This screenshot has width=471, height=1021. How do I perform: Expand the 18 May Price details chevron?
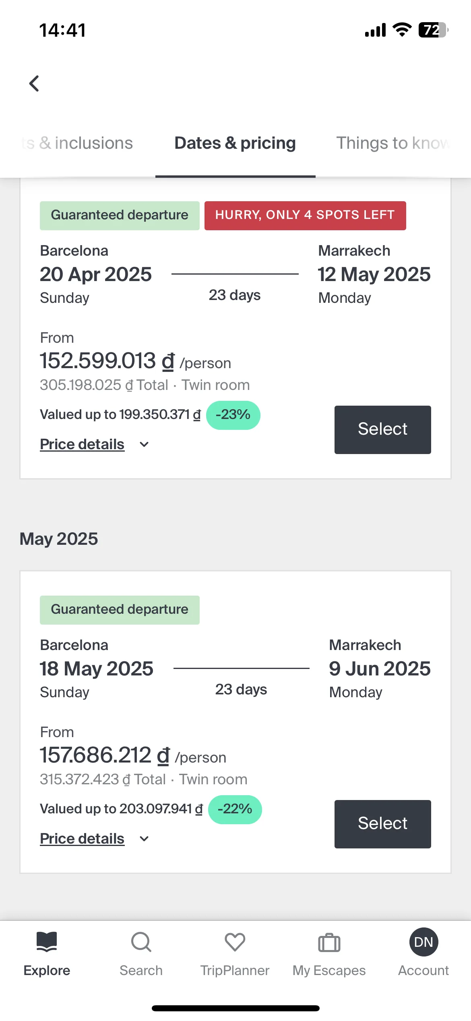point(144,839)
